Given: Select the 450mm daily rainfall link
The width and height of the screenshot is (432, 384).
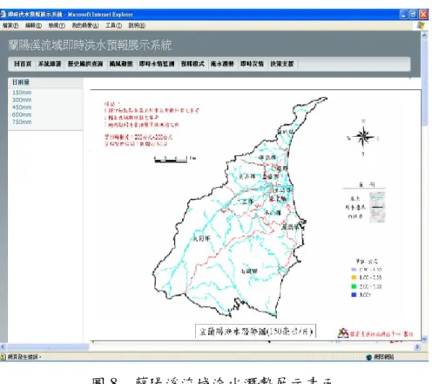Looking at the screenshot, I should click(x=22, y=107).
